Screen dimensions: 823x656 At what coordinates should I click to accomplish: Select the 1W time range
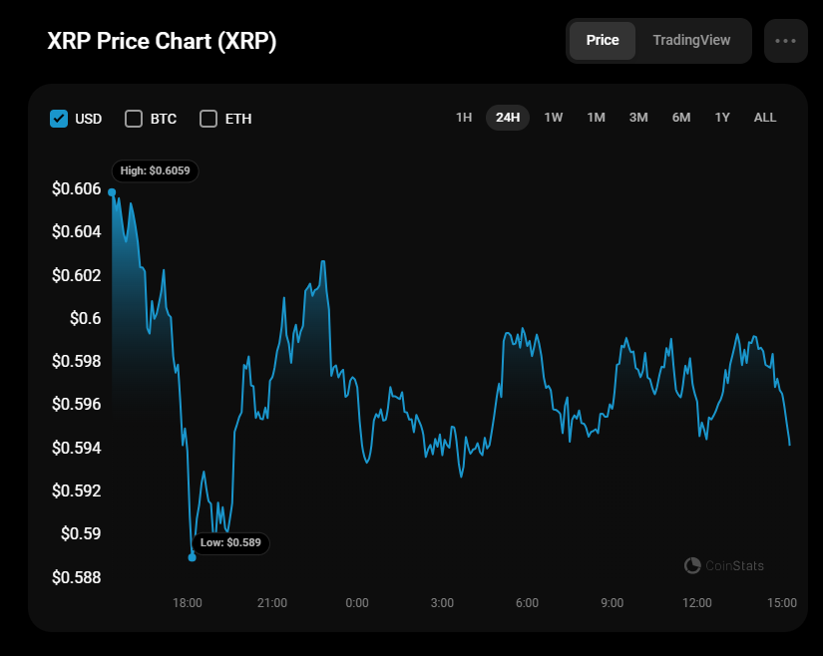click(554, 118)
